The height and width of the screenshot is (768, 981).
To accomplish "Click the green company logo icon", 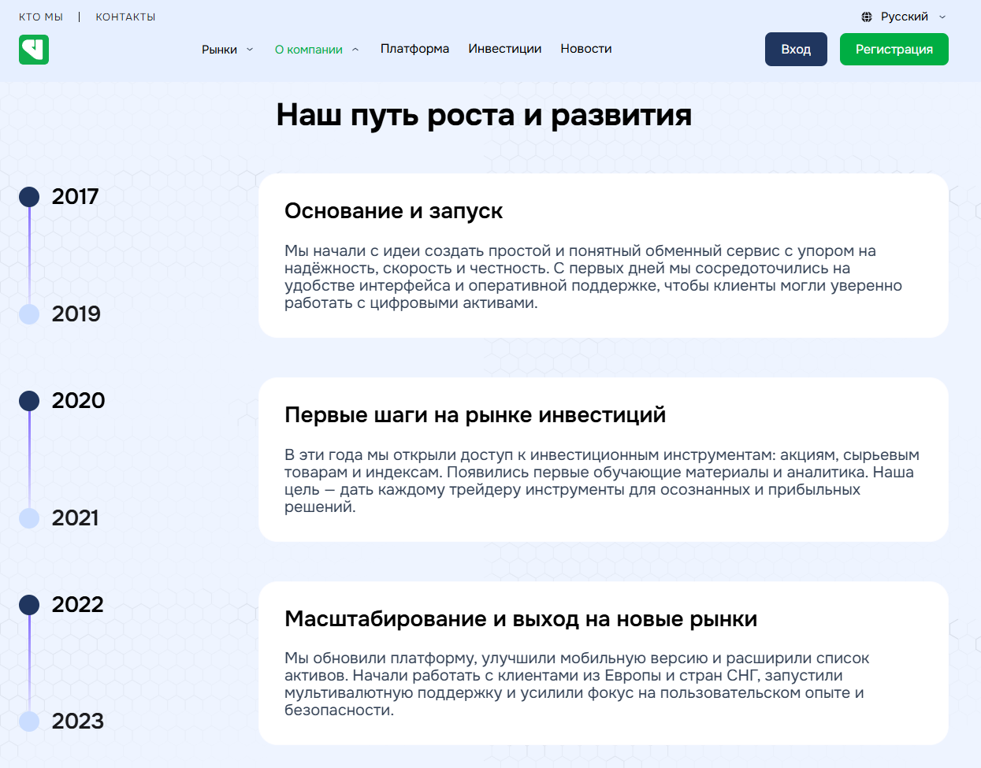I will pyautogui.click(x=34, y=50).
